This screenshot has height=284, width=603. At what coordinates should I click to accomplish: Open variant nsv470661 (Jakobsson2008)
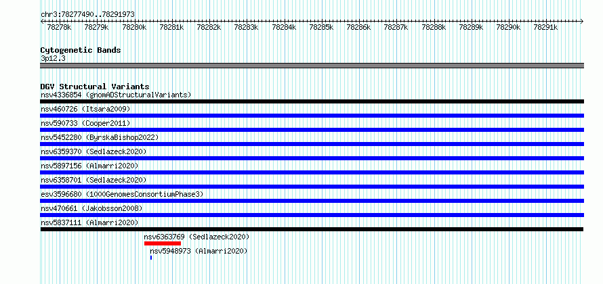pos(91,208)
